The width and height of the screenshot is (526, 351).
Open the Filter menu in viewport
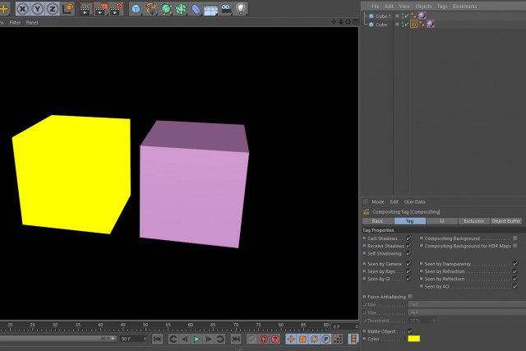15,22
